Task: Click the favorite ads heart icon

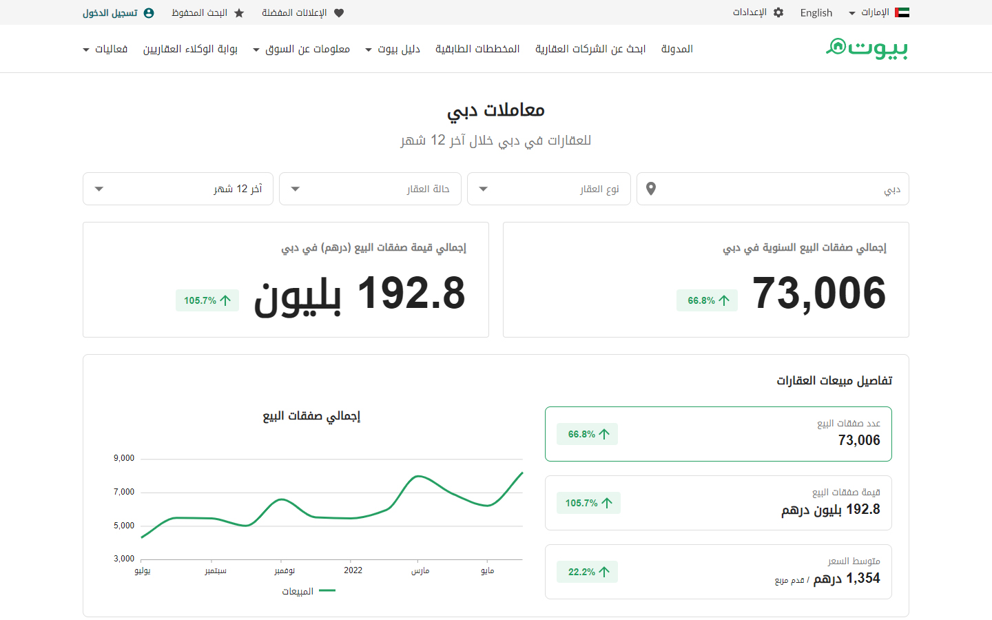Action: 339,12
